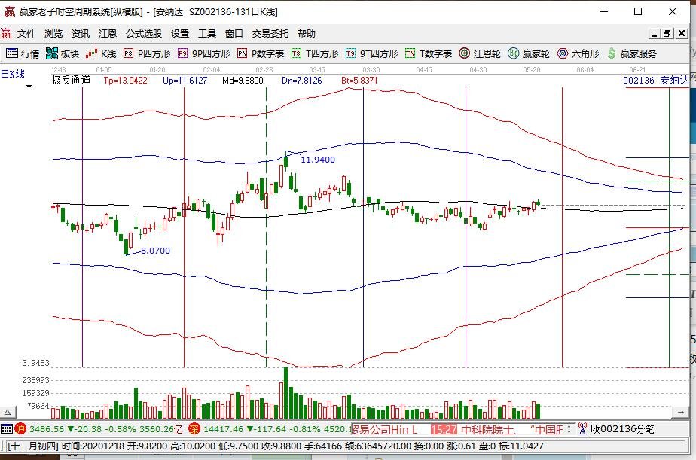Click the 06-21 date on the time axis
This screenshot has width=696, height=460.
click(637, 70)
